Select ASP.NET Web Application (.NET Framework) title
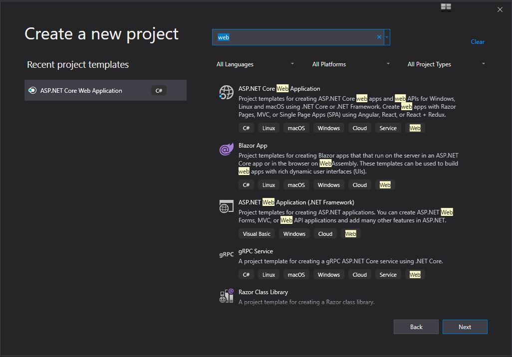Image resolution: width=512 pixels, height=357 pixels. [296, 202]
